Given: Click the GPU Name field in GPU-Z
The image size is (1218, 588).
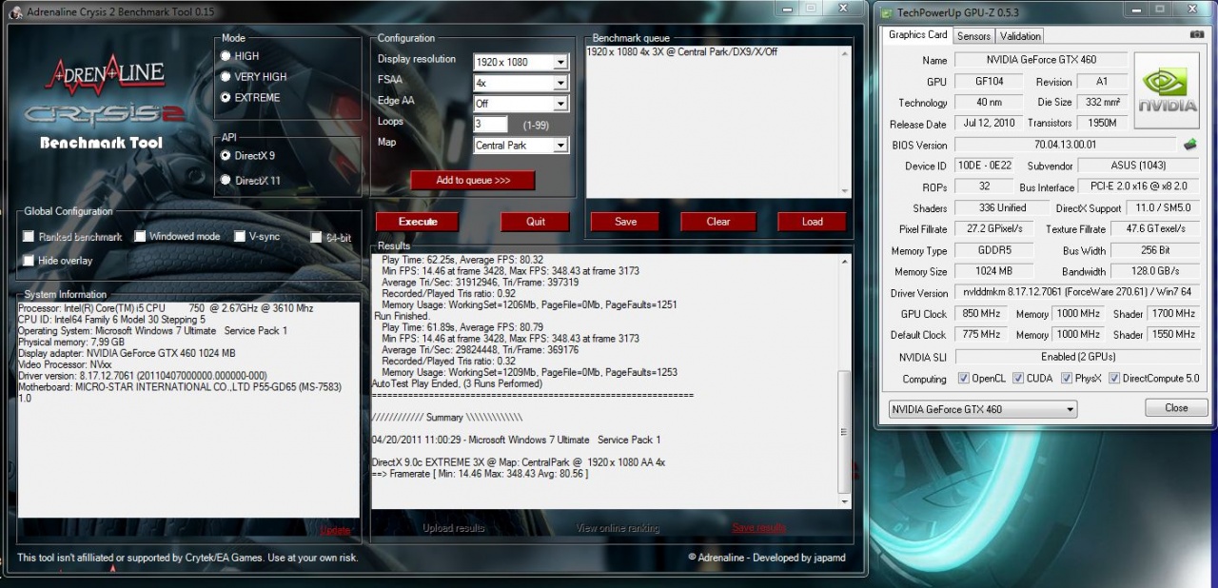Looking at the screenshot, I should [1040, 59].
